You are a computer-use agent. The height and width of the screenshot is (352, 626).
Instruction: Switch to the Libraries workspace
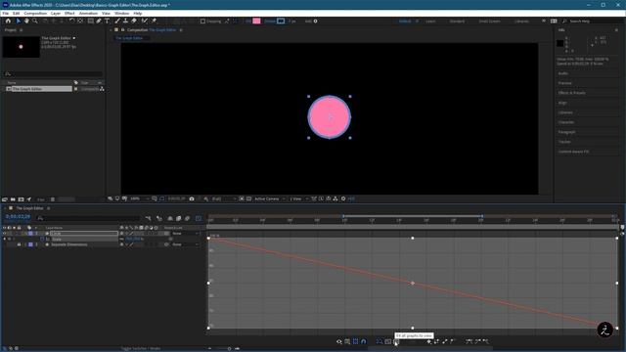(521, 22)
